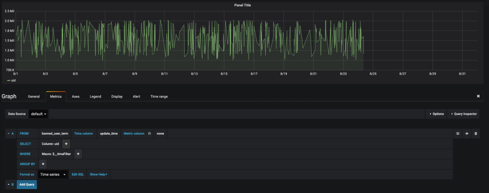Open the Data Source default dropdown
Image resolution: width=489 pixels, height=193 pixels.
39,114
